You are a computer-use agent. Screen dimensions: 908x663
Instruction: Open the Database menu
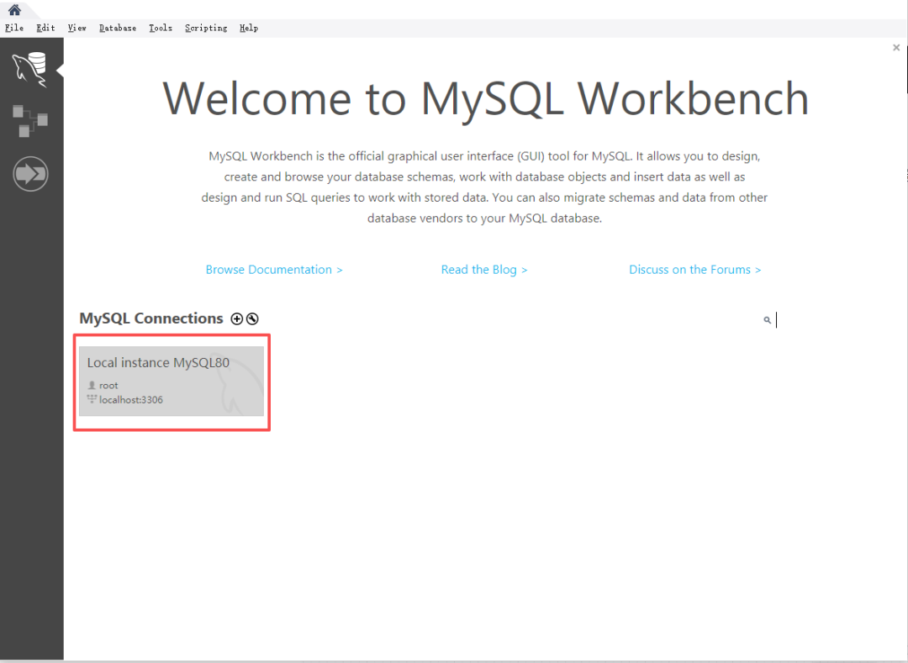[x=118, y=28]
